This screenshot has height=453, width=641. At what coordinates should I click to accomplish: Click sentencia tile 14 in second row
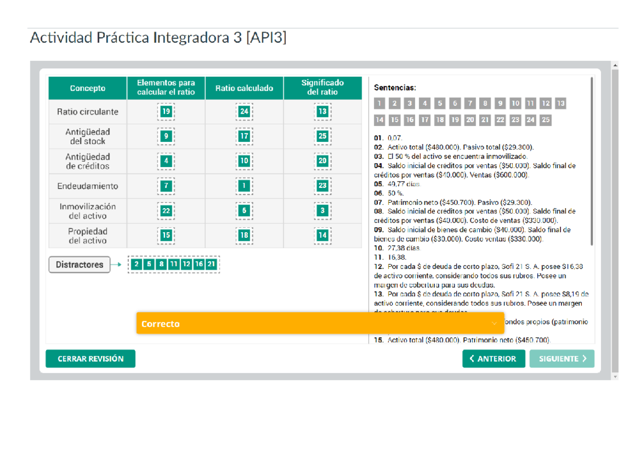pos(380,120)
